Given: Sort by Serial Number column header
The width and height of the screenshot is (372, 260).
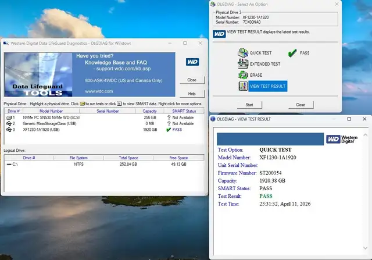Looking at the screenshot, I should click(108, 111).
